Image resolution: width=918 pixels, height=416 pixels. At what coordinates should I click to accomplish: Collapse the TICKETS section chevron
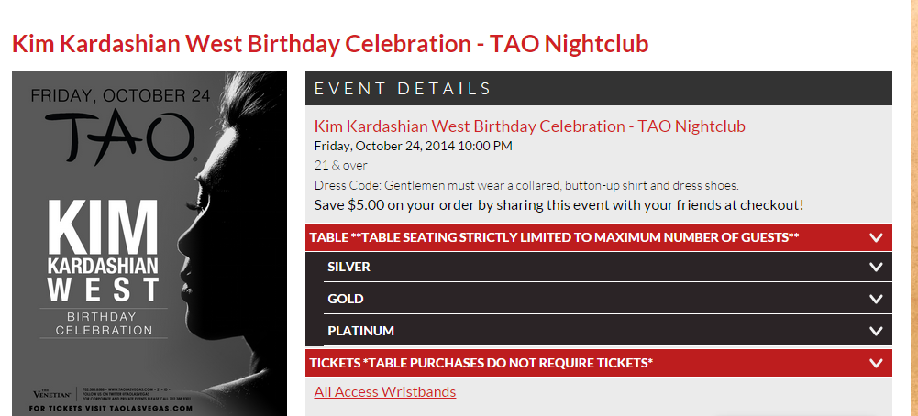(876, 363)
